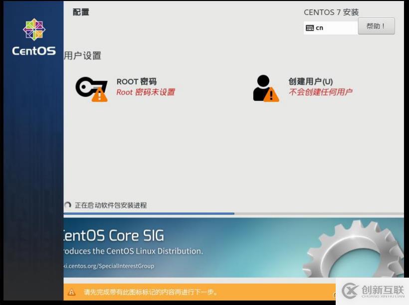Click the CentOS Core SIG banner heading
Viewport: 409px width, 305px height.
pos(114,235)
